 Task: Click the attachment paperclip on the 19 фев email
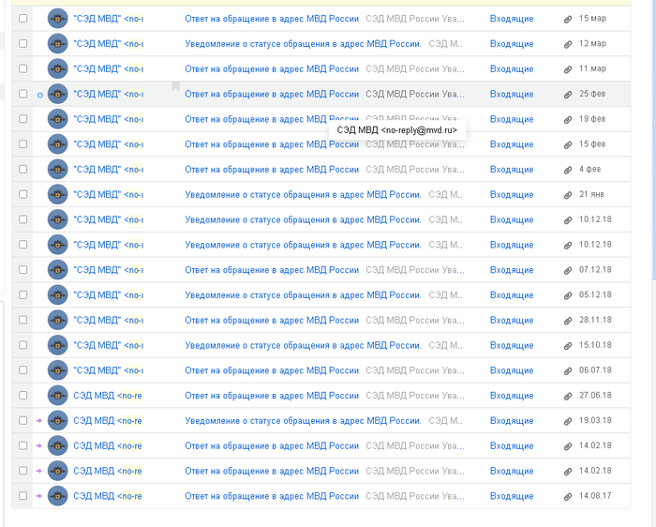567,119
